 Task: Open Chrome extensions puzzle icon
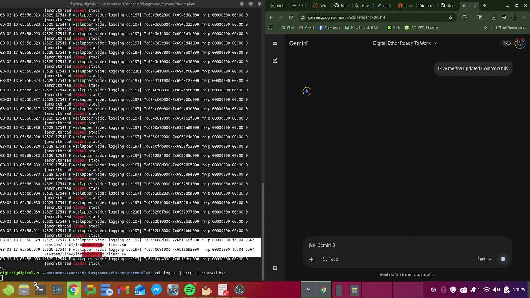(464, 17)
